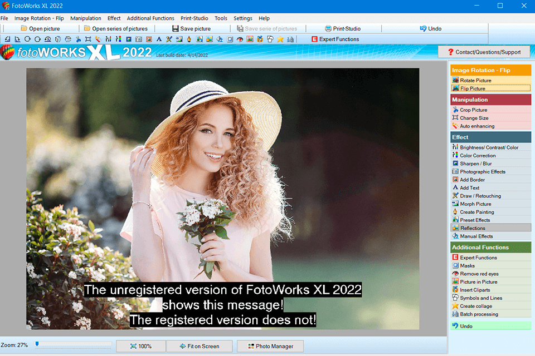Open the Additional Functions menu
Image resolution: width=535 pixels, height=356 pixels.
click(x=150, y=18)
